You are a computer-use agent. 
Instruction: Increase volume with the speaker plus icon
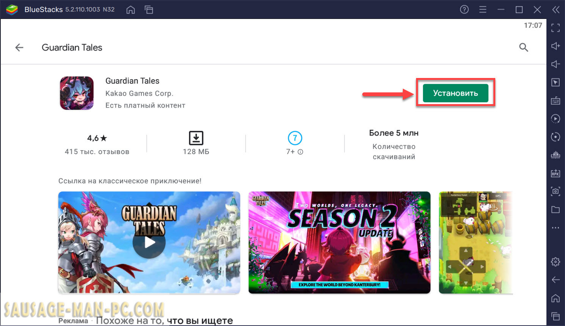pos(556,46)
